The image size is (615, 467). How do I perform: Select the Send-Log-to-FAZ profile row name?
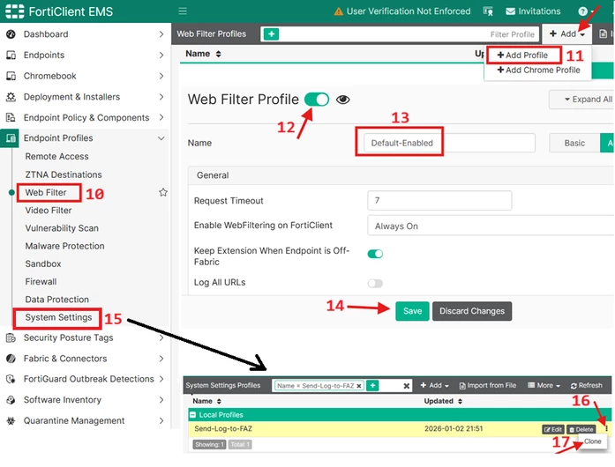click(x=223, y=428)
